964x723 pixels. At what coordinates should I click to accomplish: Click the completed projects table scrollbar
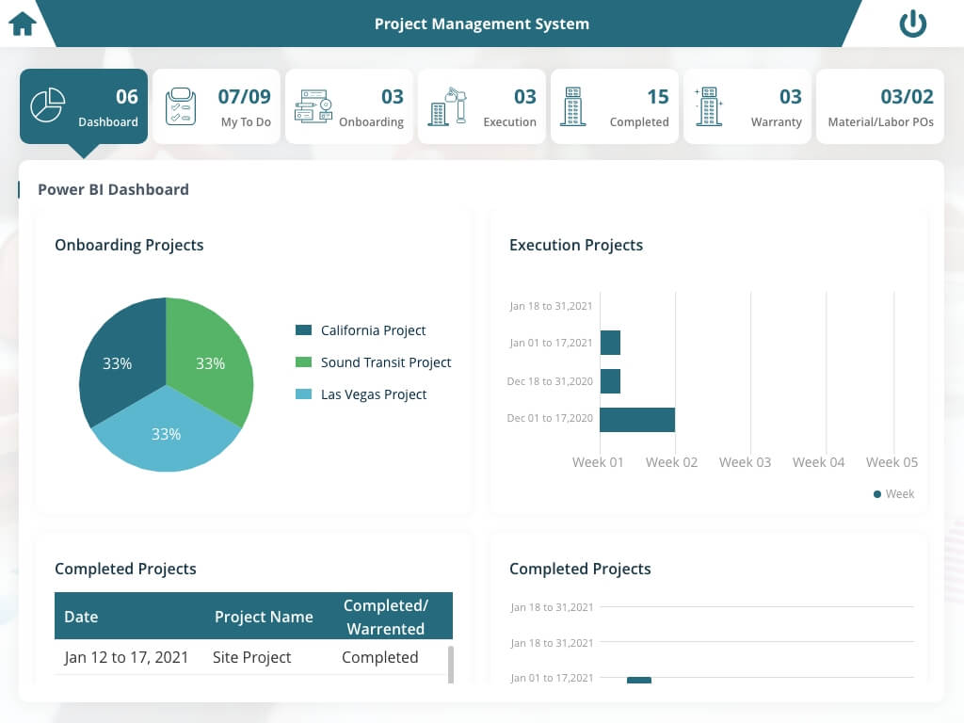pyautogui.click(x=451, y=664)
